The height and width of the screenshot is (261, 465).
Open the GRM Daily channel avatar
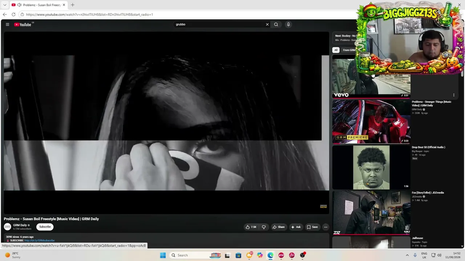click(8, 227)
